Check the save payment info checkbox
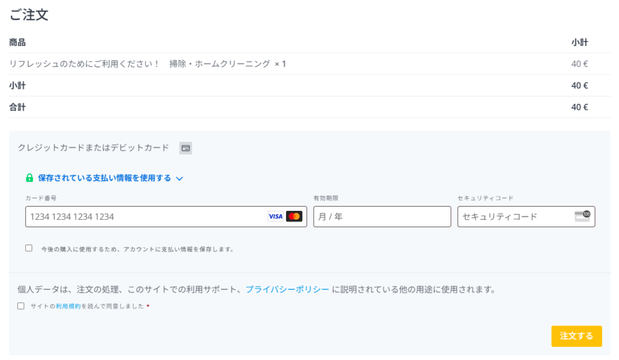 click(29, 248)
